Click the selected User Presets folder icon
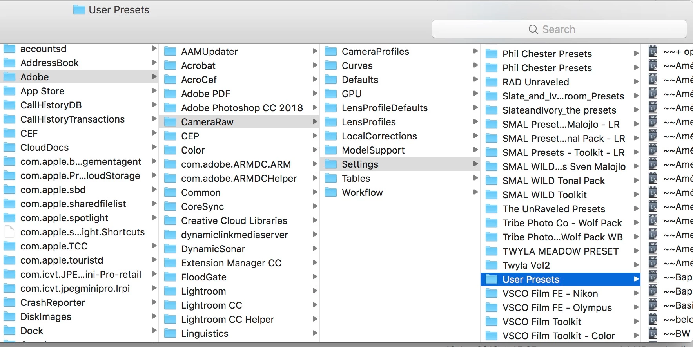The image size is (693, 347). click(492, 279)
